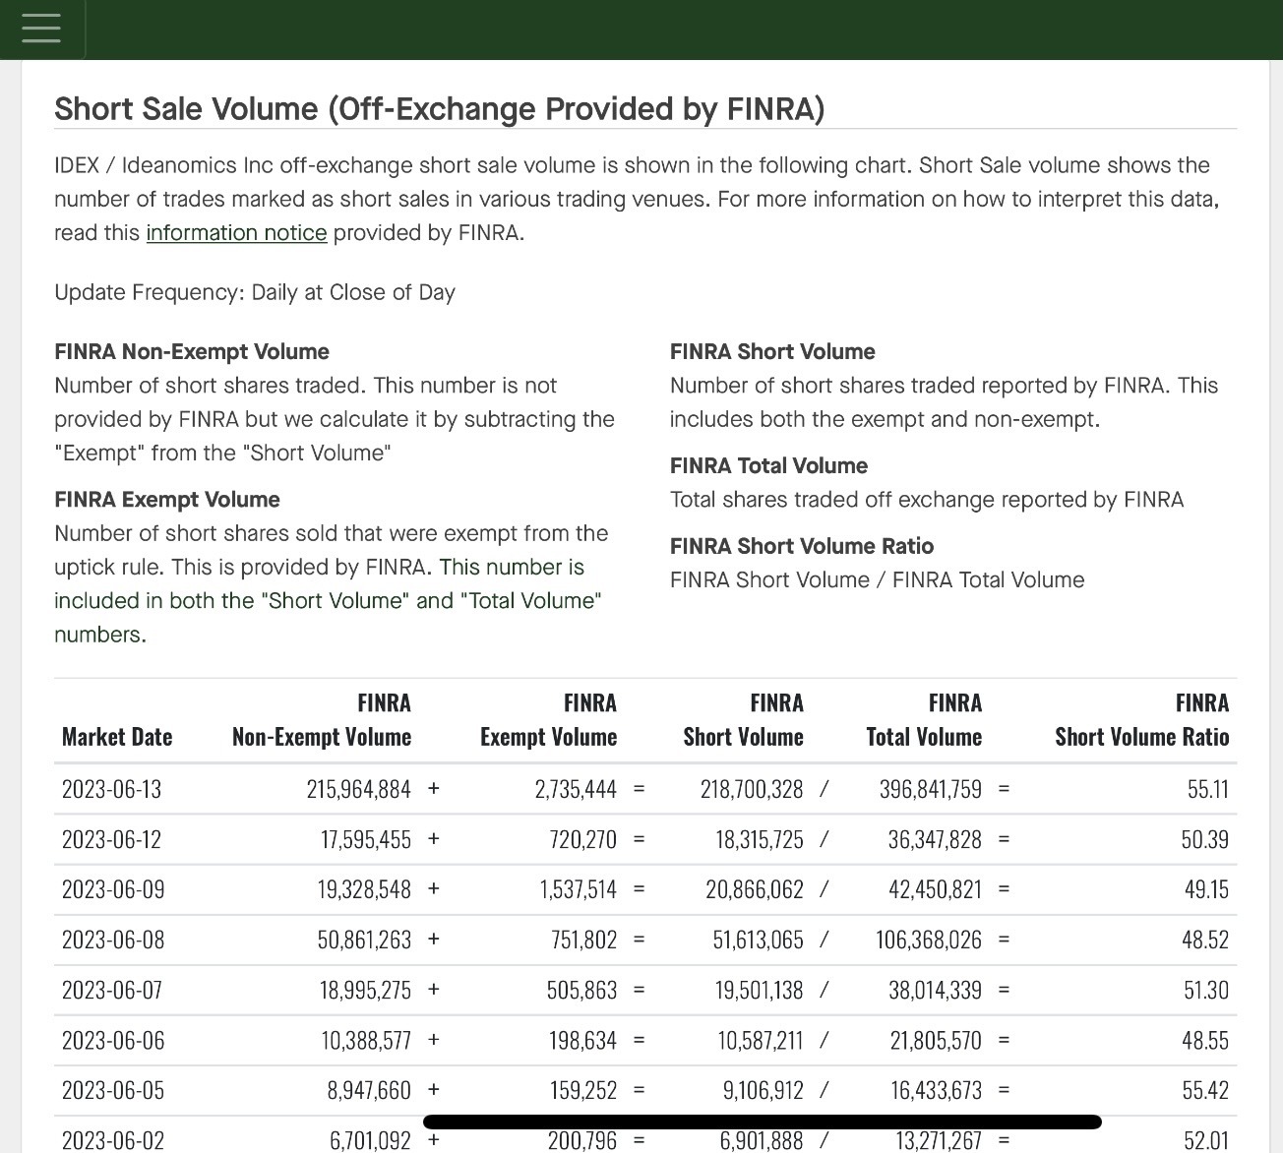This screenshot has height=1153, width=1283.
Task: Click total volume value 21,805,570
Action: click(x=936, y=1041)
